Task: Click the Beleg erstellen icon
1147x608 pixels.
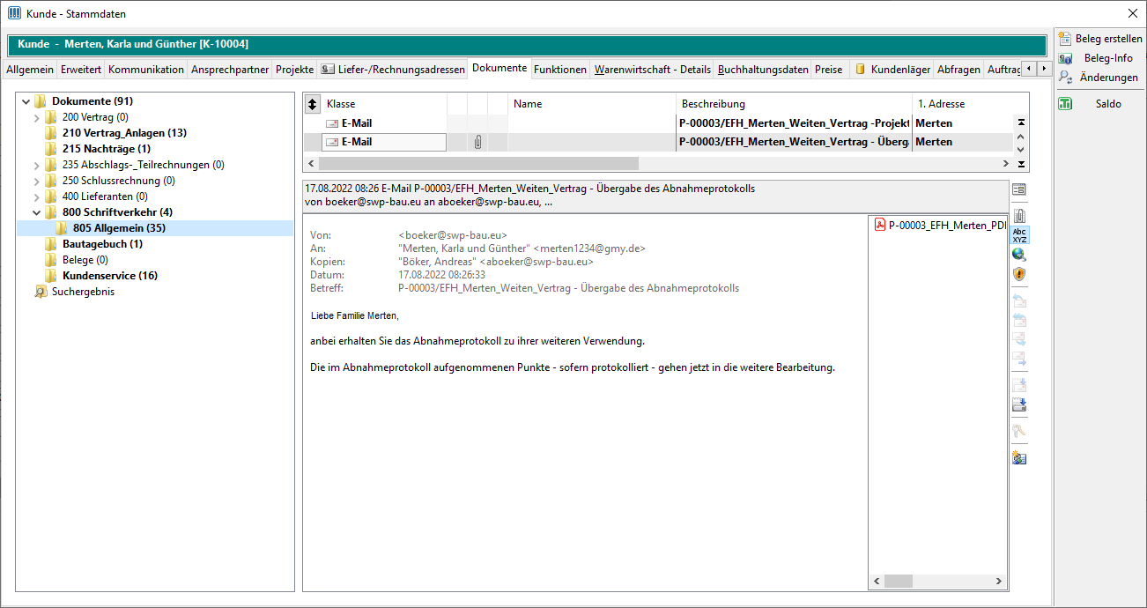Action: click(x=1065, y=39)
